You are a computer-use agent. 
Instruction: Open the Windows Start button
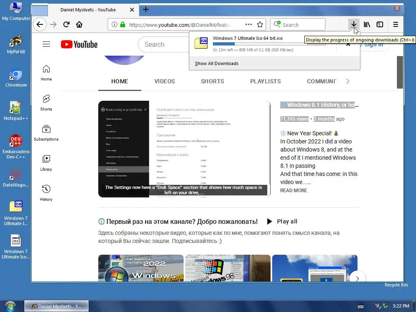tap(10, 306)
